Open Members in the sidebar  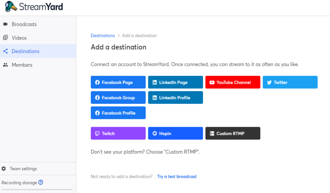[38, 65]
